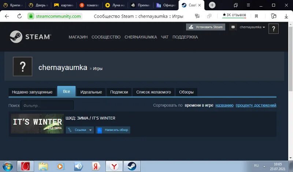Image resolution: width=293 pixels, height=172 pixels.
Task: Focus the Фильтр search field
Action: [x=47, y=105]
